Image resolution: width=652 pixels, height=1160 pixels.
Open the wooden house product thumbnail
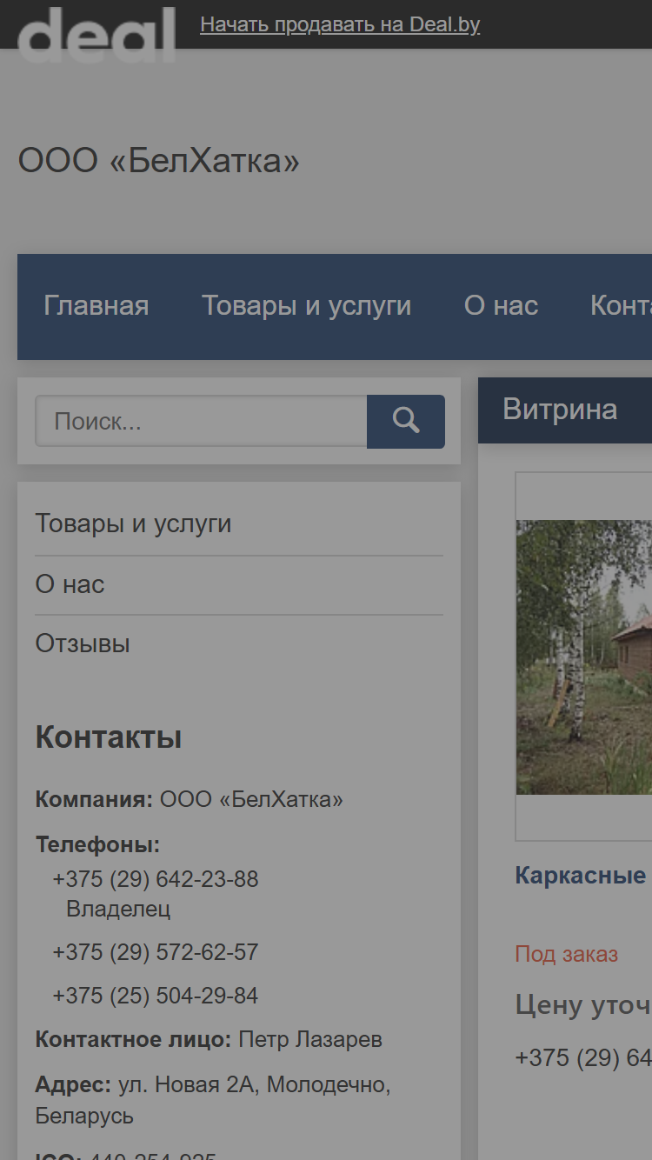point(584,657)
